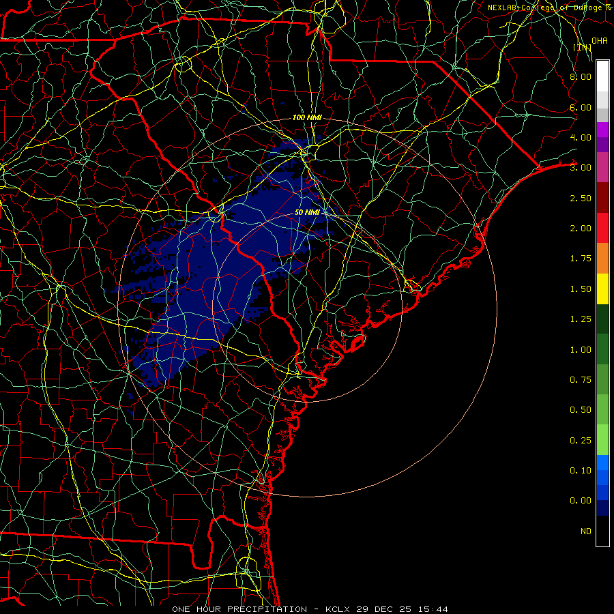Click the bright red legend swatch beside 2.00
614x614 pixels.
(602, 228)
